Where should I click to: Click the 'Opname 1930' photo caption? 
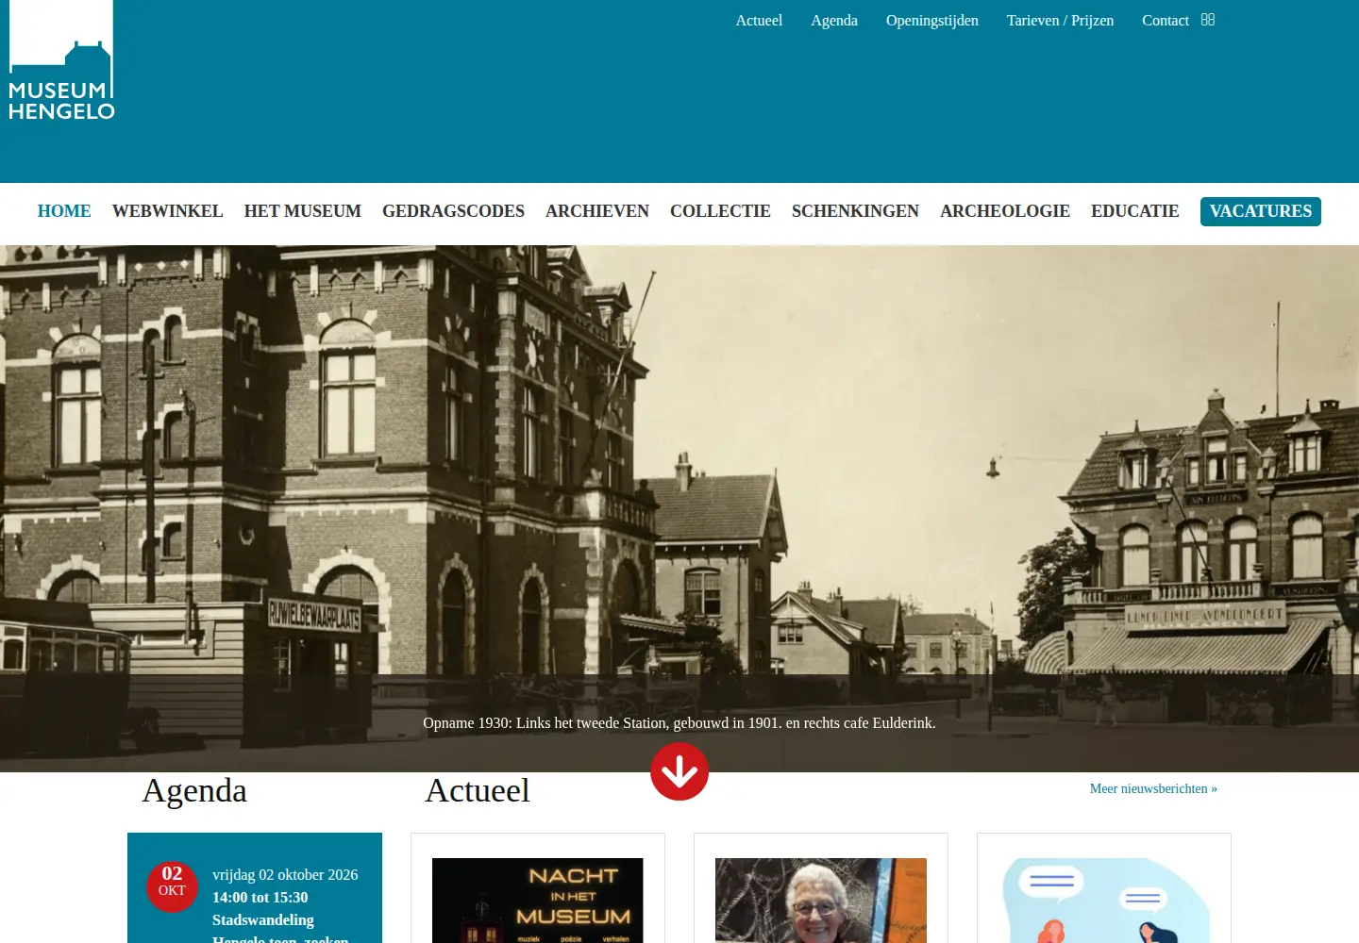(x=679, y=723)
